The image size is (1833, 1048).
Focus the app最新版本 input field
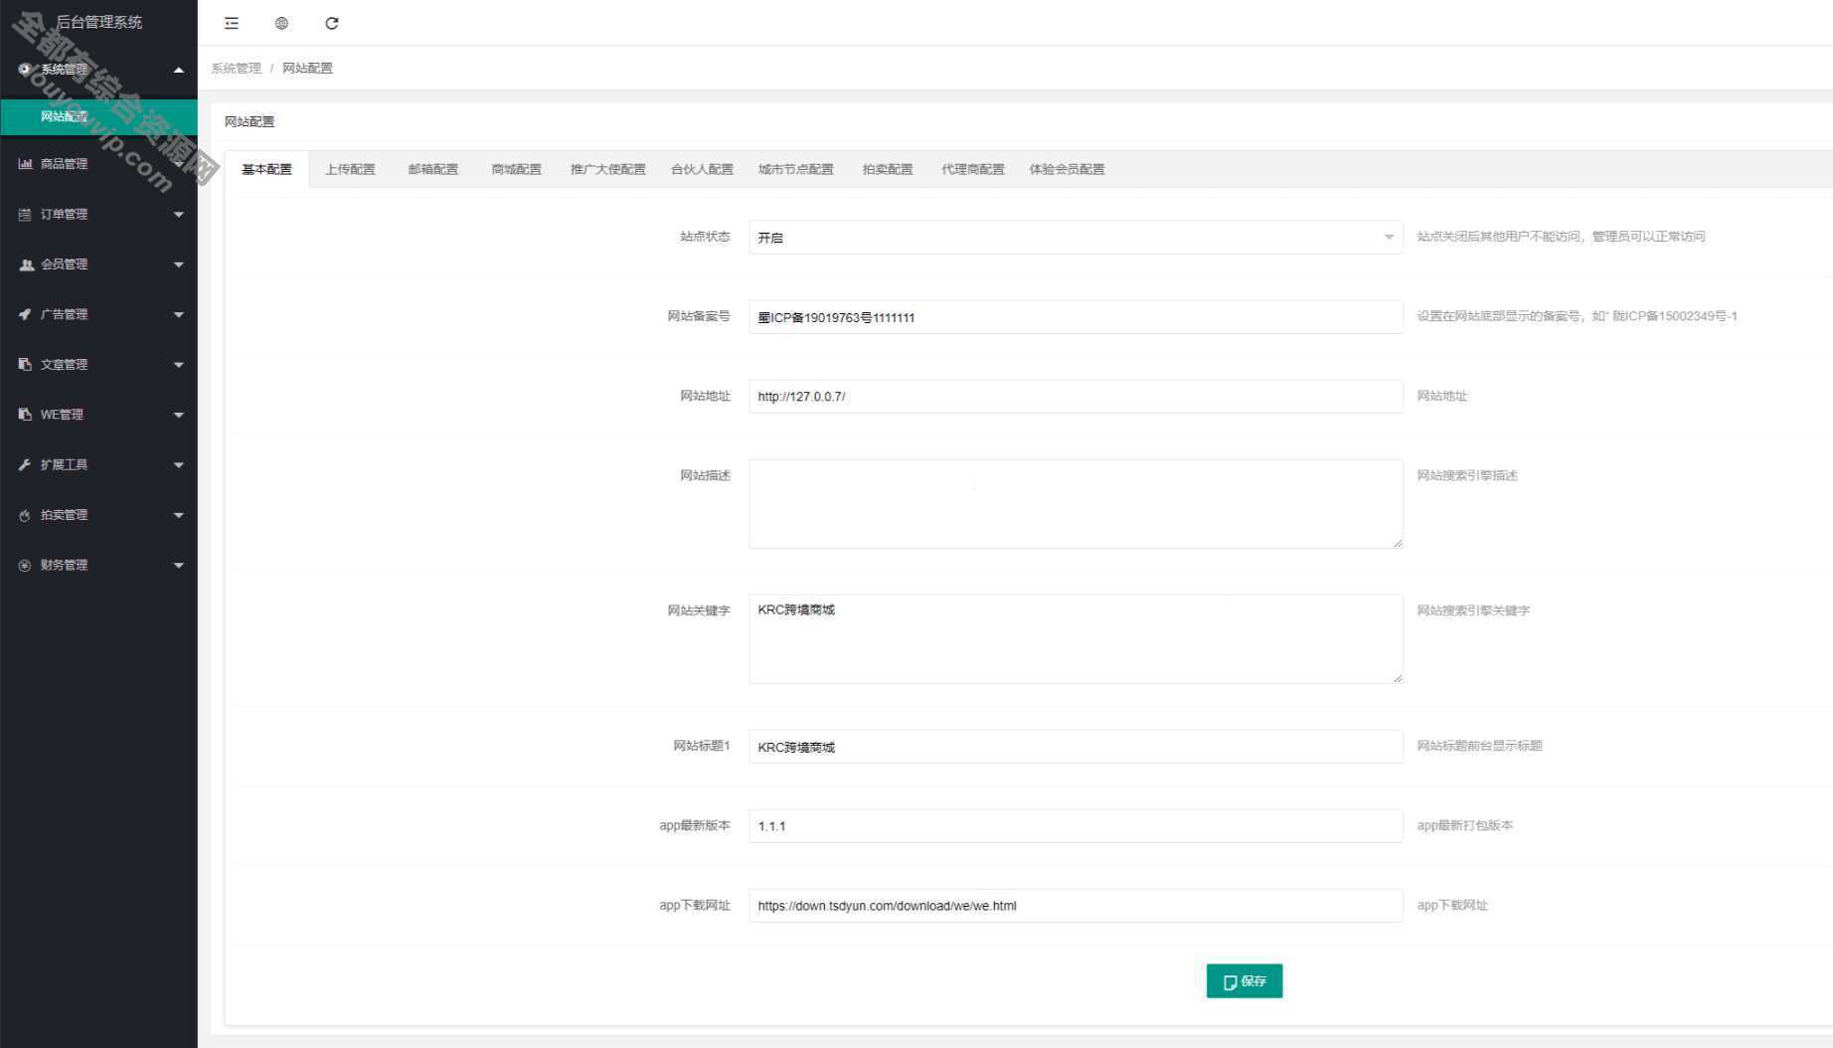click(x=1076, y=825)
